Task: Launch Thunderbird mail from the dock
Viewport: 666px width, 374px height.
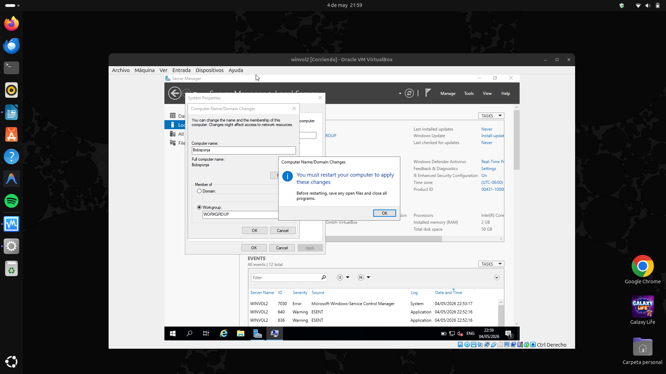Action: tap(11, 46)
